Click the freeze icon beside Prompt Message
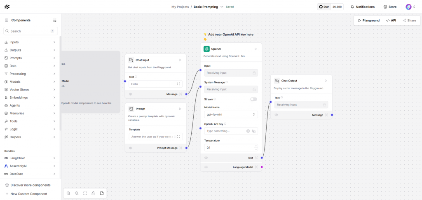Viewport: 422px width, 200px height. pyautogui.click(x=181, y=148)
